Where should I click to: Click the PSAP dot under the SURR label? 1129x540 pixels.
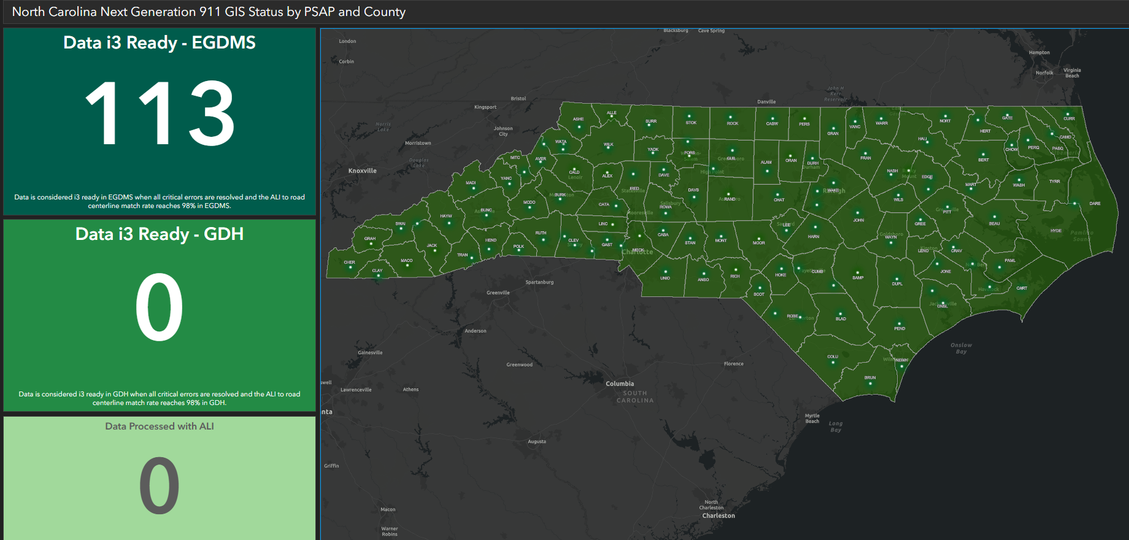coord(649,125)
